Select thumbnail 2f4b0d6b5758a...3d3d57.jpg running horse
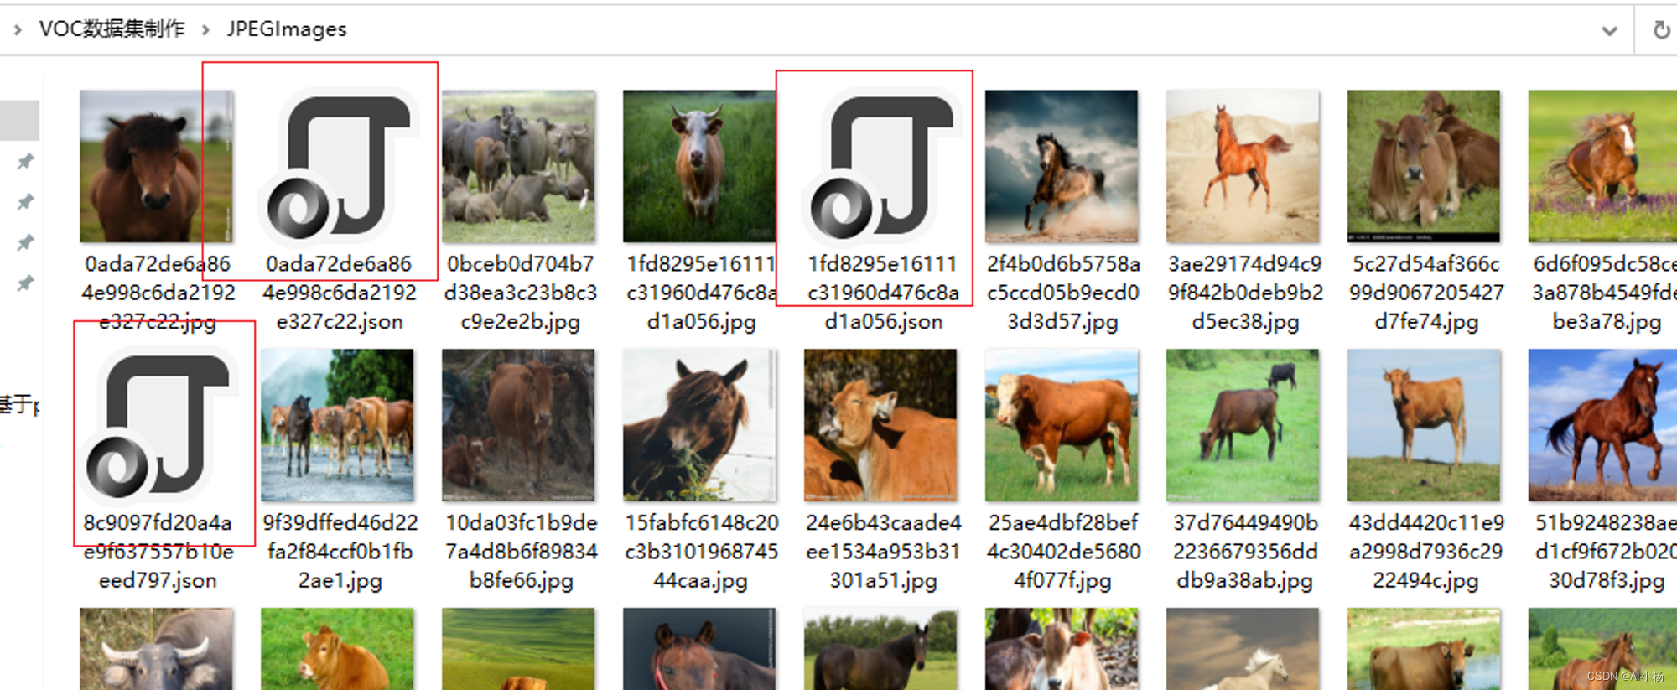Screen dimensions: 1677x690 click(x=1062, y=166)
